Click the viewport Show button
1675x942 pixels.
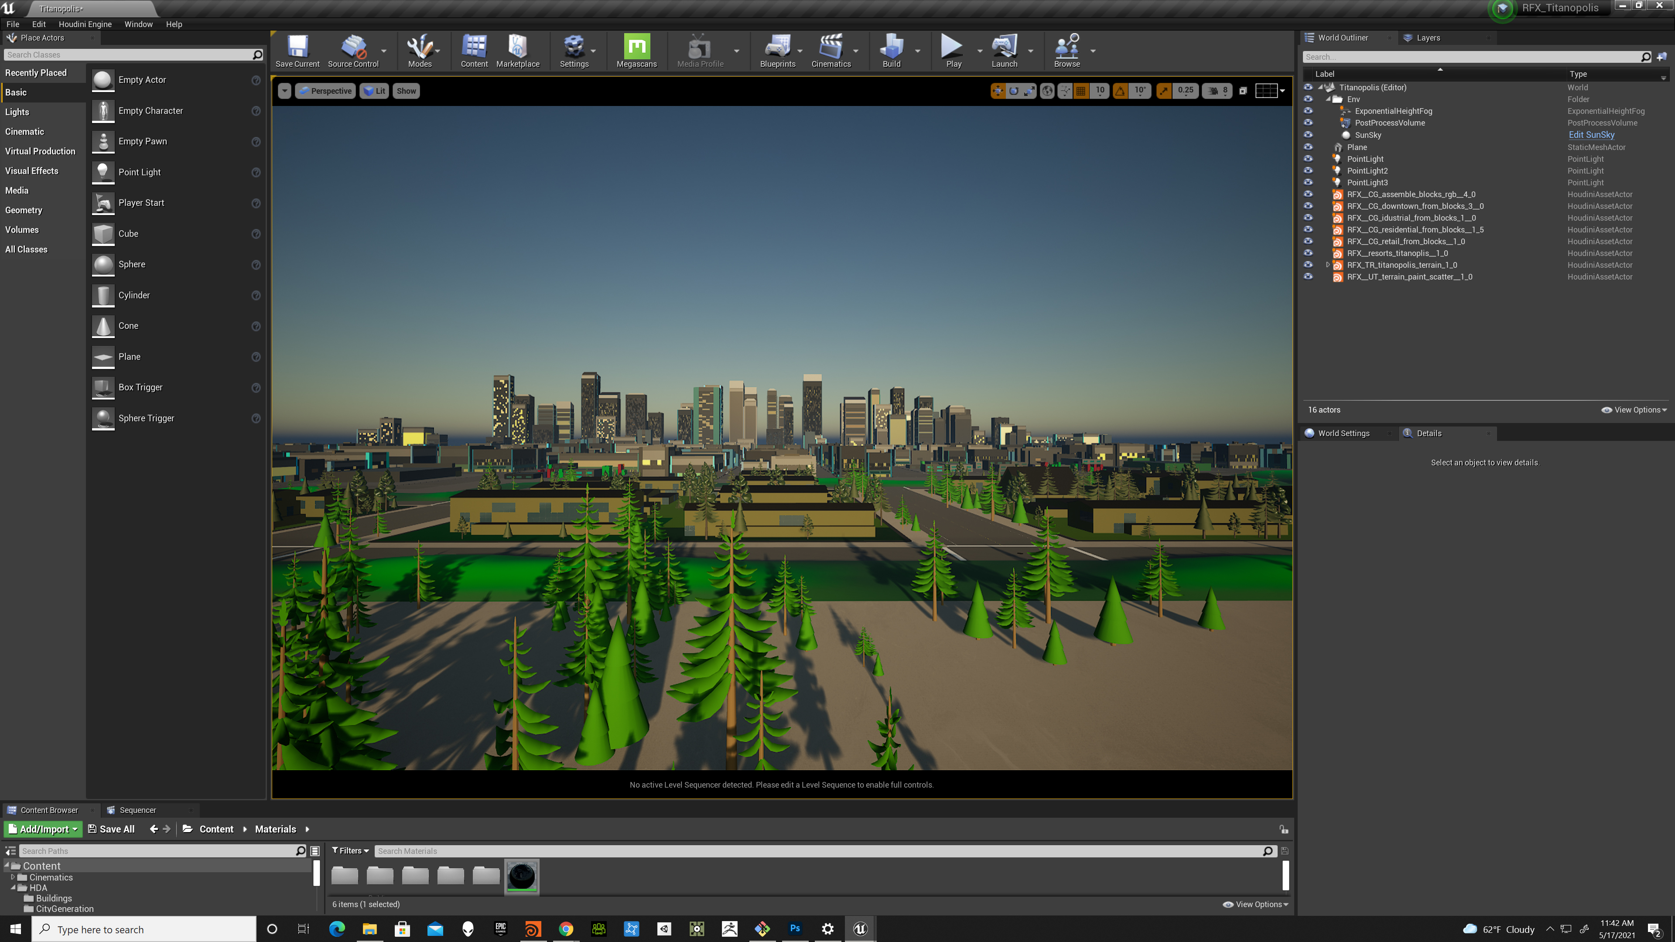click(x=407, y=91)
